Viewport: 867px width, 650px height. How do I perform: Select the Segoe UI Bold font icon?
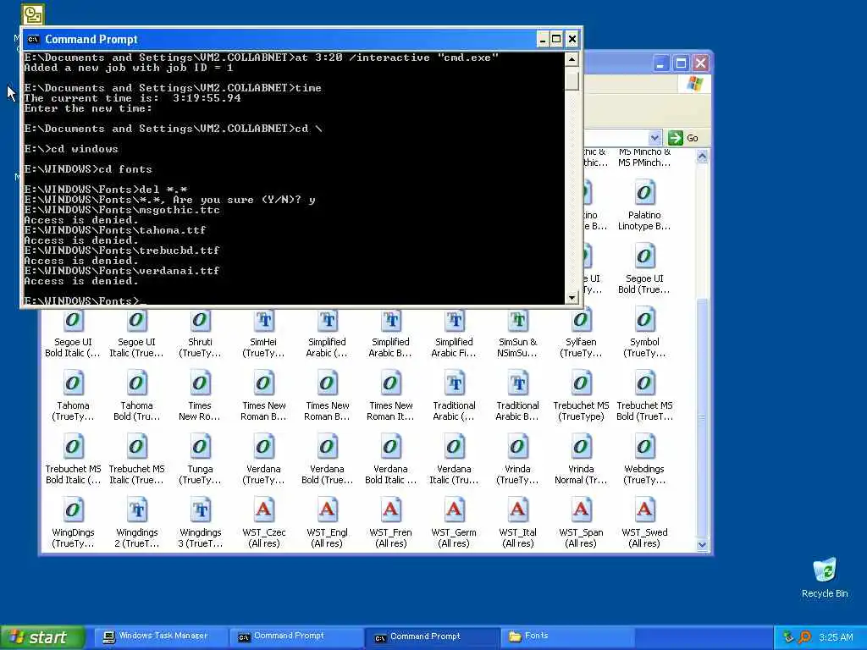tap(644, 257)
